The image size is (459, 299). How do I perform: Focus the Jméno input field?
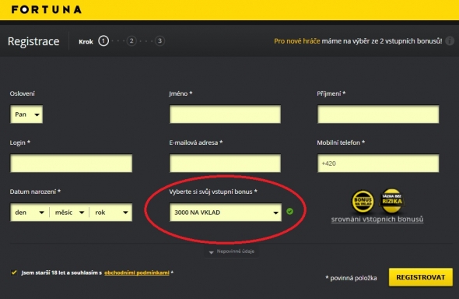(x=225, y=114)
